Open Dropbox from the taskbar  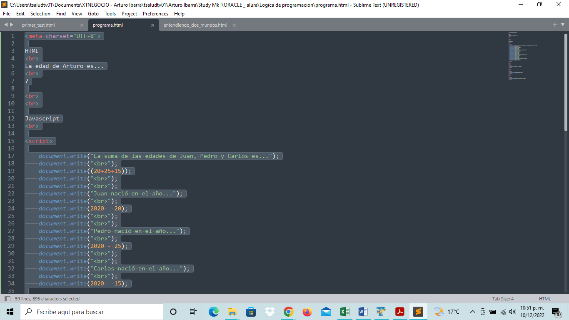pyautogui.click(x=270, y=312)
